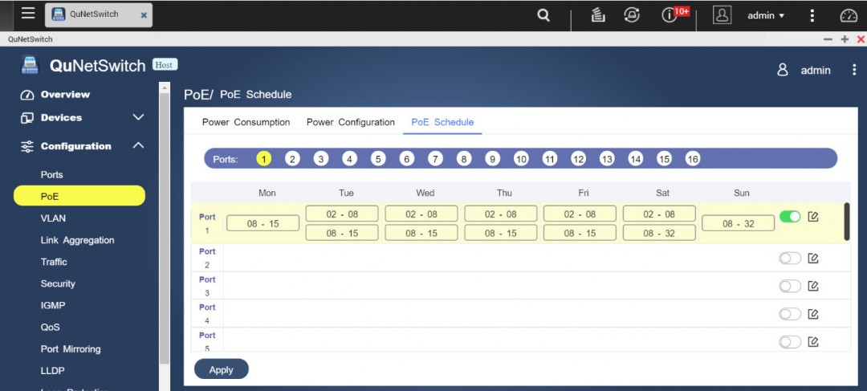
Task: Click Tuesday's 02 - 08 time slot
Action: point(342,214)
